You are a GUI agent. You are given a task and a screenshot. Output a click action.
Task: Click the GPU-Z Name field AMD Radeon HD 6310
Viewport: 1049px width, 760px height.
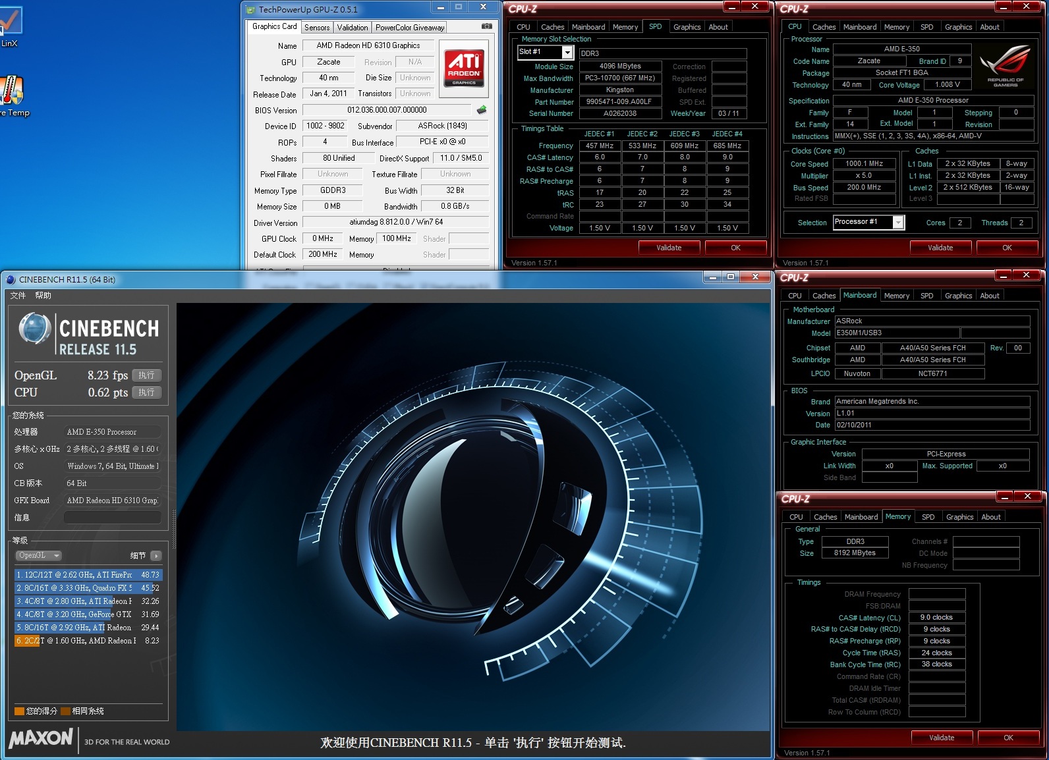click(x=368, y=45)
